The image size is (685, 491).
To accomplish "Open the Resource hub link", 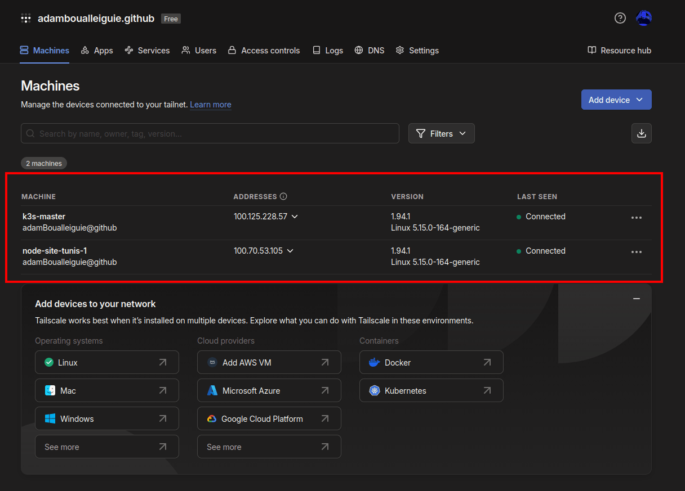I will click(619, 50).
